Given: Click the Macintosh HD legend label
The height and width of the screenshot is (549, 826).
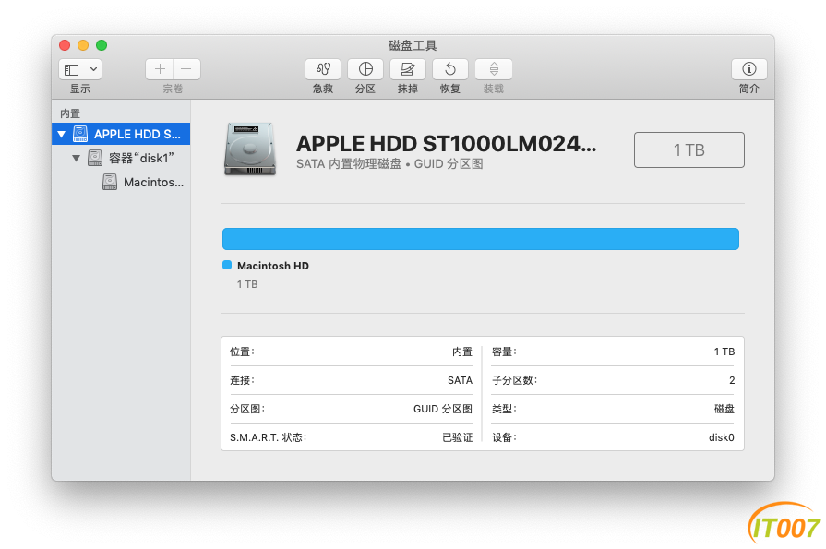Looking at the screenshot, I should [273, 266].
